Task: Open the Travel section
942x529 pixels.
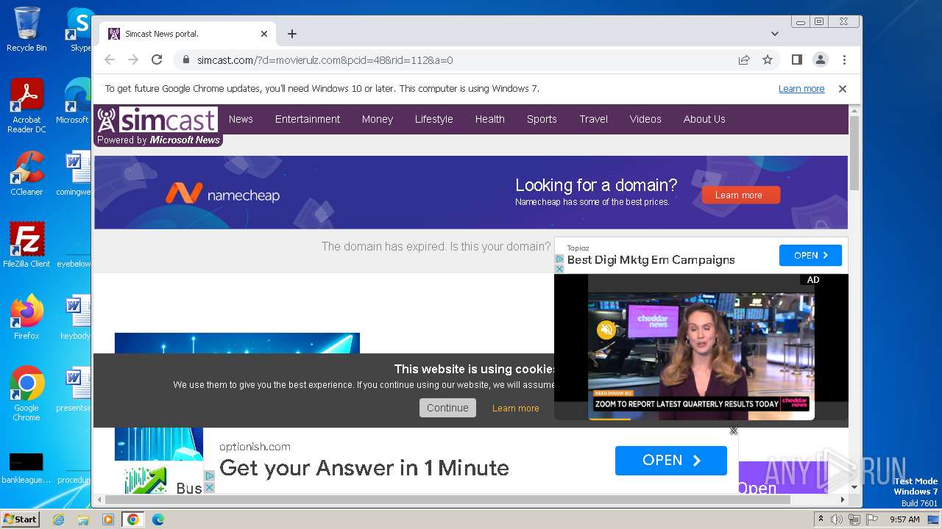Action: [594, 119]
